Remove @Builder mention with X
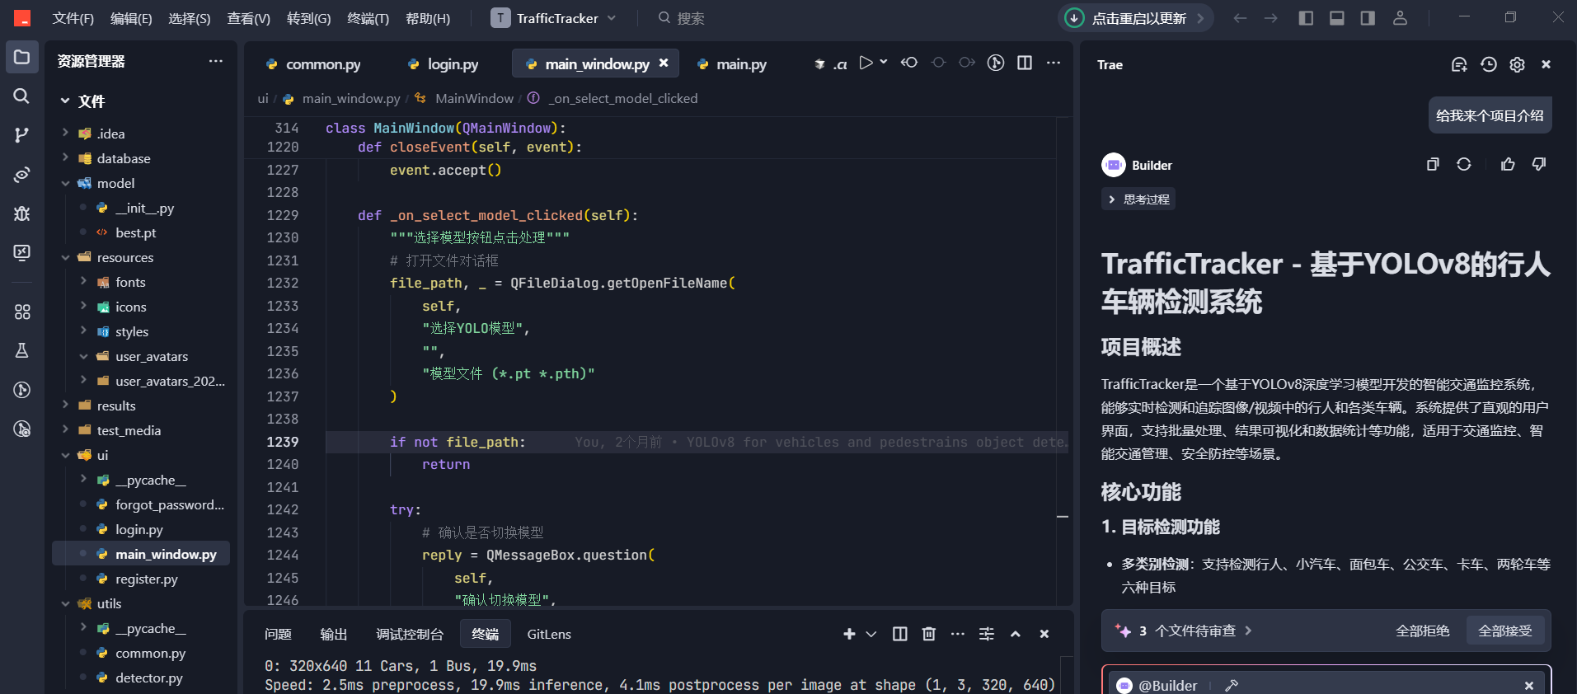The height and width of the screenshot is (694, 1577). point(1529,685)
